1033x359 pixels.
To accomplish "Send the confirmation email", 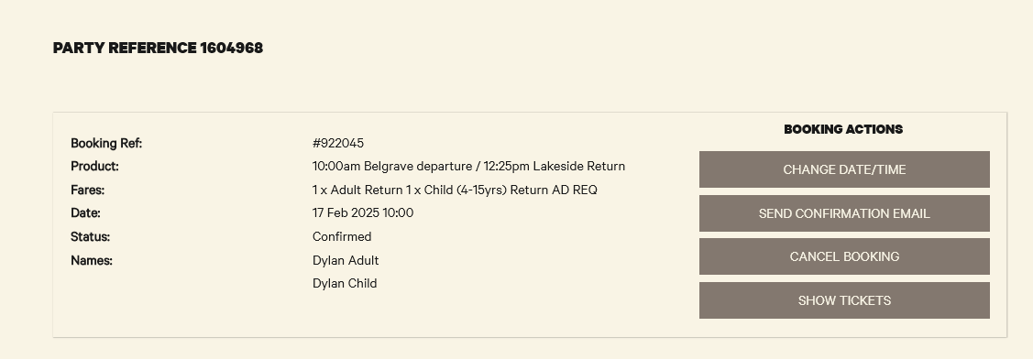I will pos(844,213).
